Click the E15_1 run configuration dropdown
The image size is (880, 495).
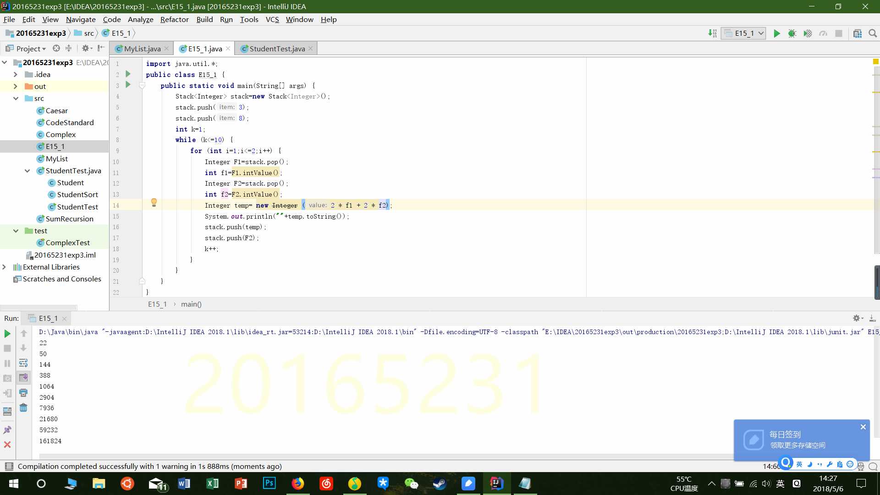pyautogui.click(x=745, y=33)
